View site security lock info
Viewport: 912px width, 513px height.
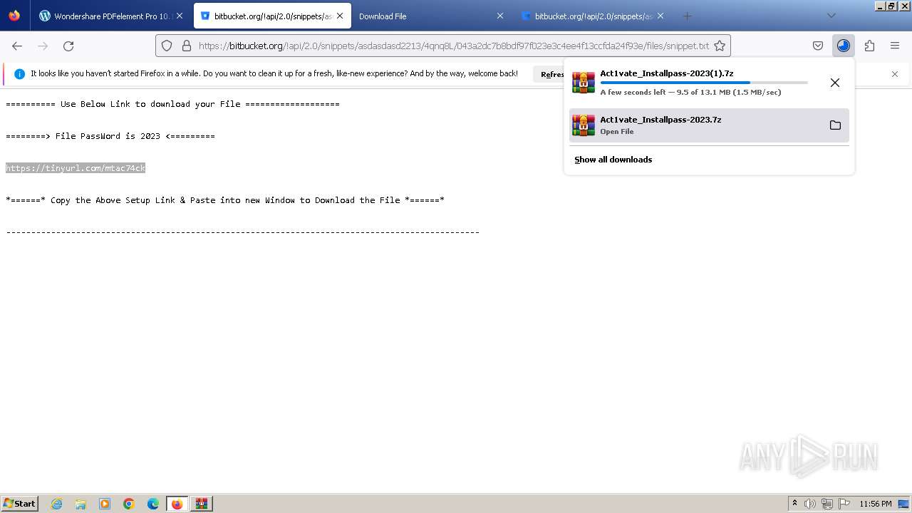pyautogui.click(x=187, y=46)
